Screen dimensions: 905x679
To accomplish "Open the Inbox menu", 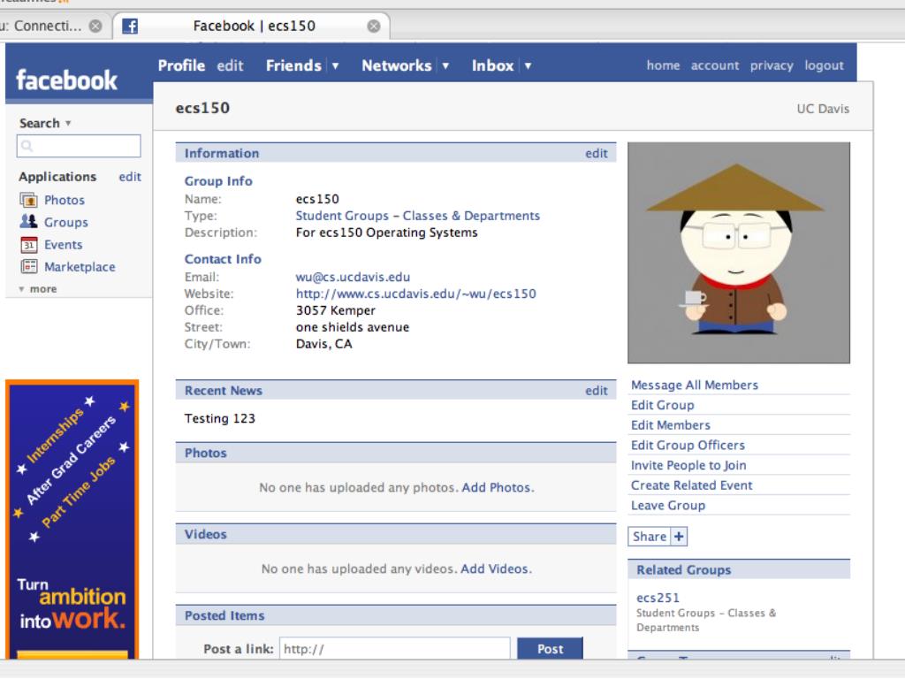I will point(492,65).
